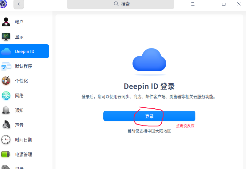The width and height of the screenshot is (246, 169).
Task: Click the description starting with '登录后,您可以使用云同步'
Action: (x=148, y=97)
